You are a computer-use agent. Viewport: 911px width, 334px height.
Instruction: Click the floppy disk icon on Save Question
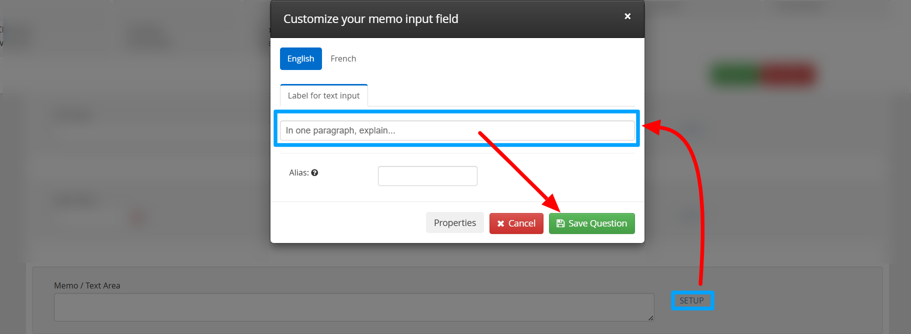[560, 223]
